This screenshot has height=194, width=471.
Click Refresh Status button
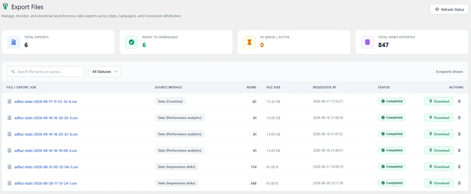click(449, 9)
